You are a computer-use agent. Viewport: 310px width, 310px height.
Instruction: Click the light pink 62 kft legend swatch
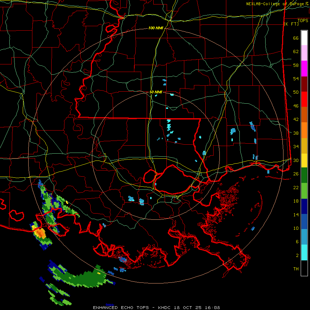(304, 53)
